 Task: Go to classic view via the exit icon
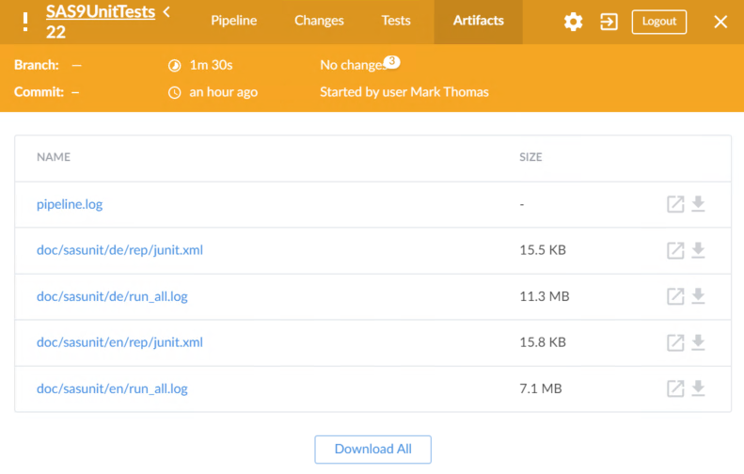click(609, 22)
